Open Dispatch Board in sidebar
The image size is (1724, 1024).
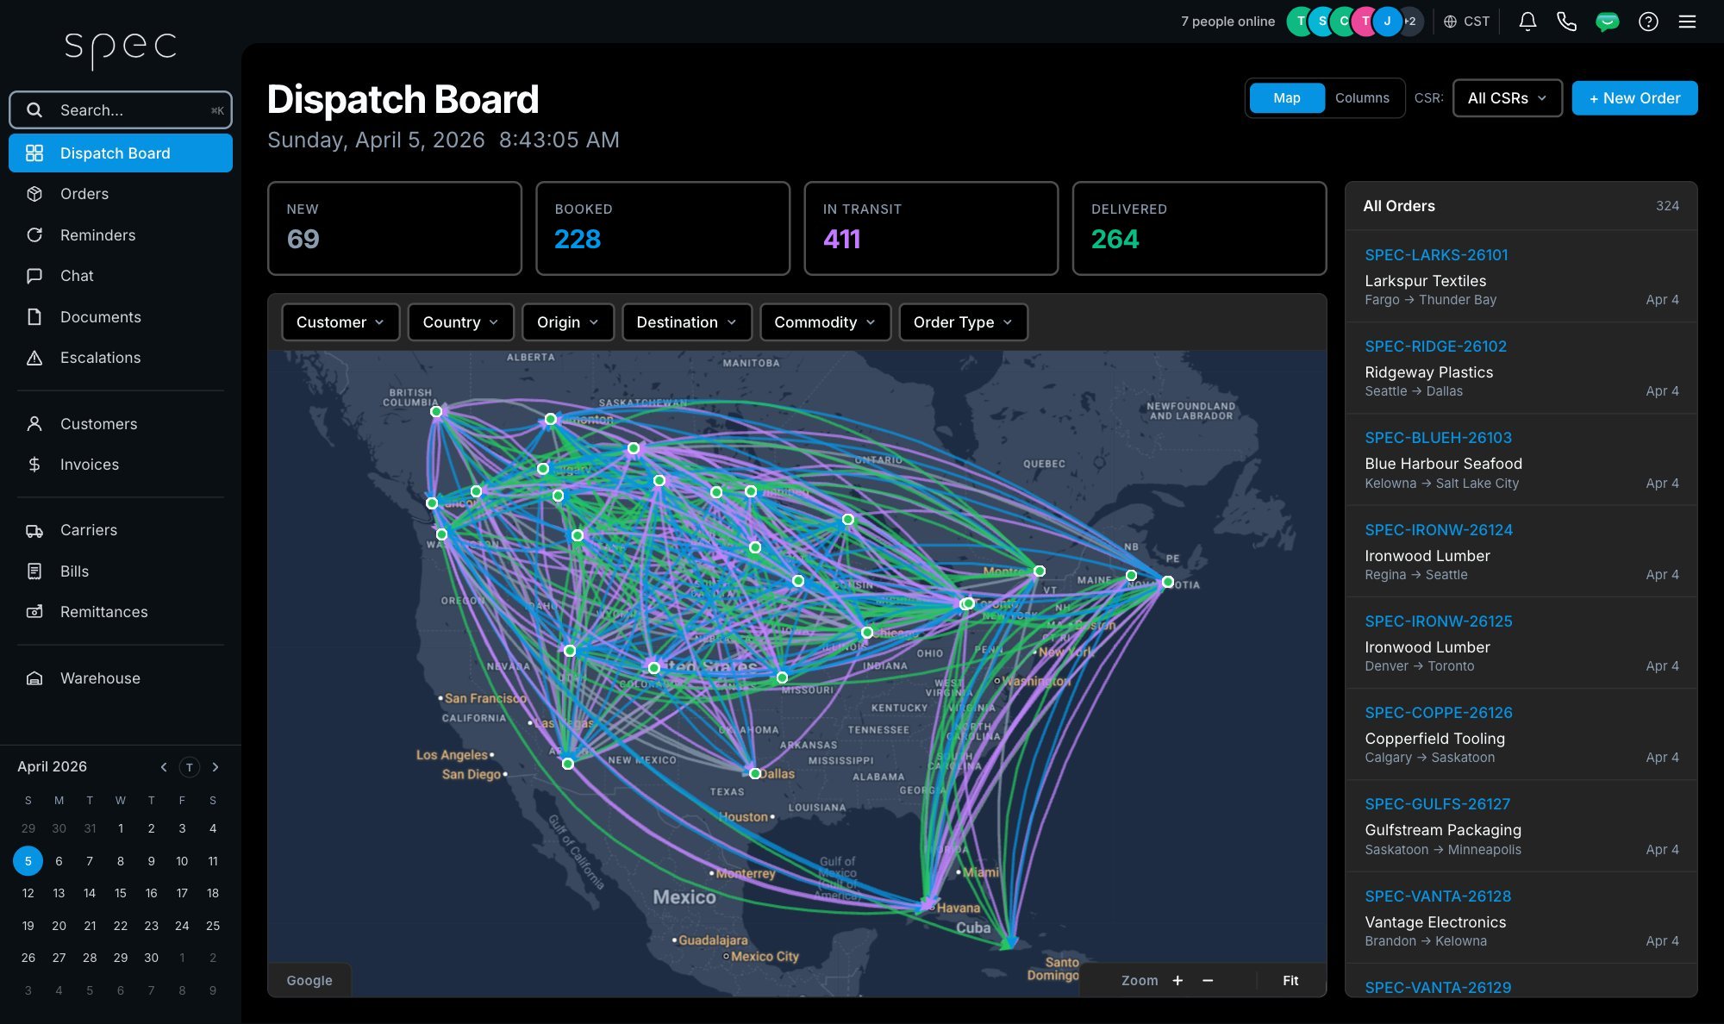tap(121, 153)
